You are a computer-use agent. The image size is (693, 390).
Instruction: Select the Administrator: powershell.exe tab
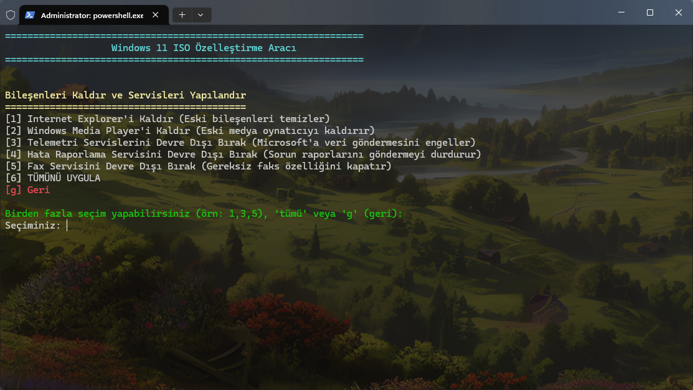(x=93, y=15)
